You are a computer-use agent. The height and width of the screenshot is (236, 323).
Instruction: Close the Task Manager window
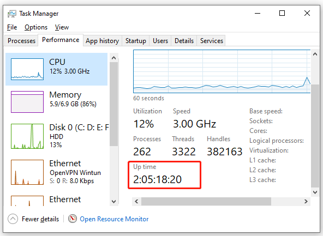click(x=307, y=14)
